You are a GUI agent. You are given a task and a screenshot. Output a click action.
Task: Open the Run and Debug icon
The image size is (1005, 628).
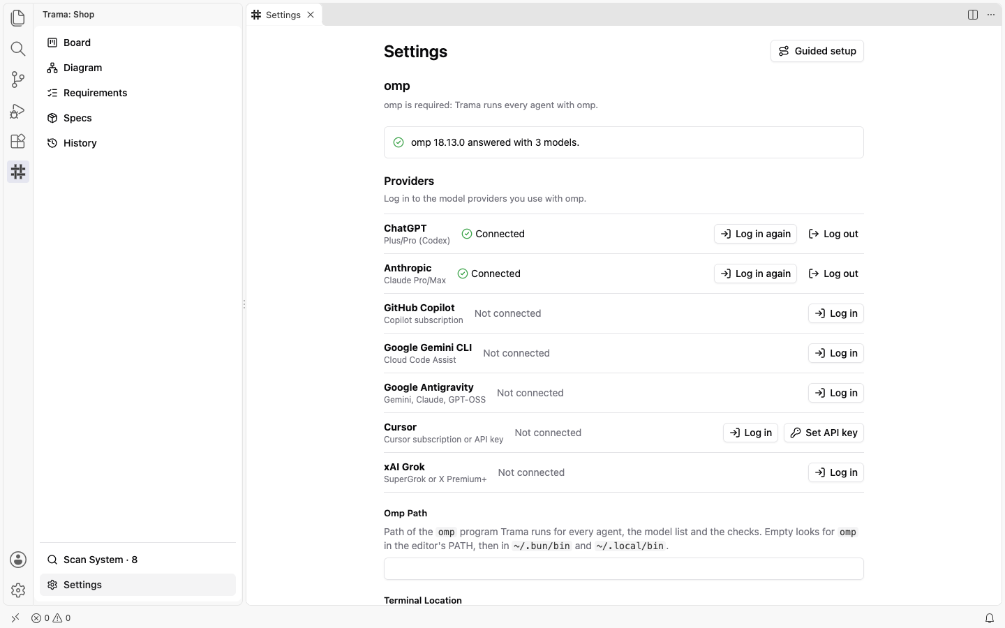coord(18,110)
